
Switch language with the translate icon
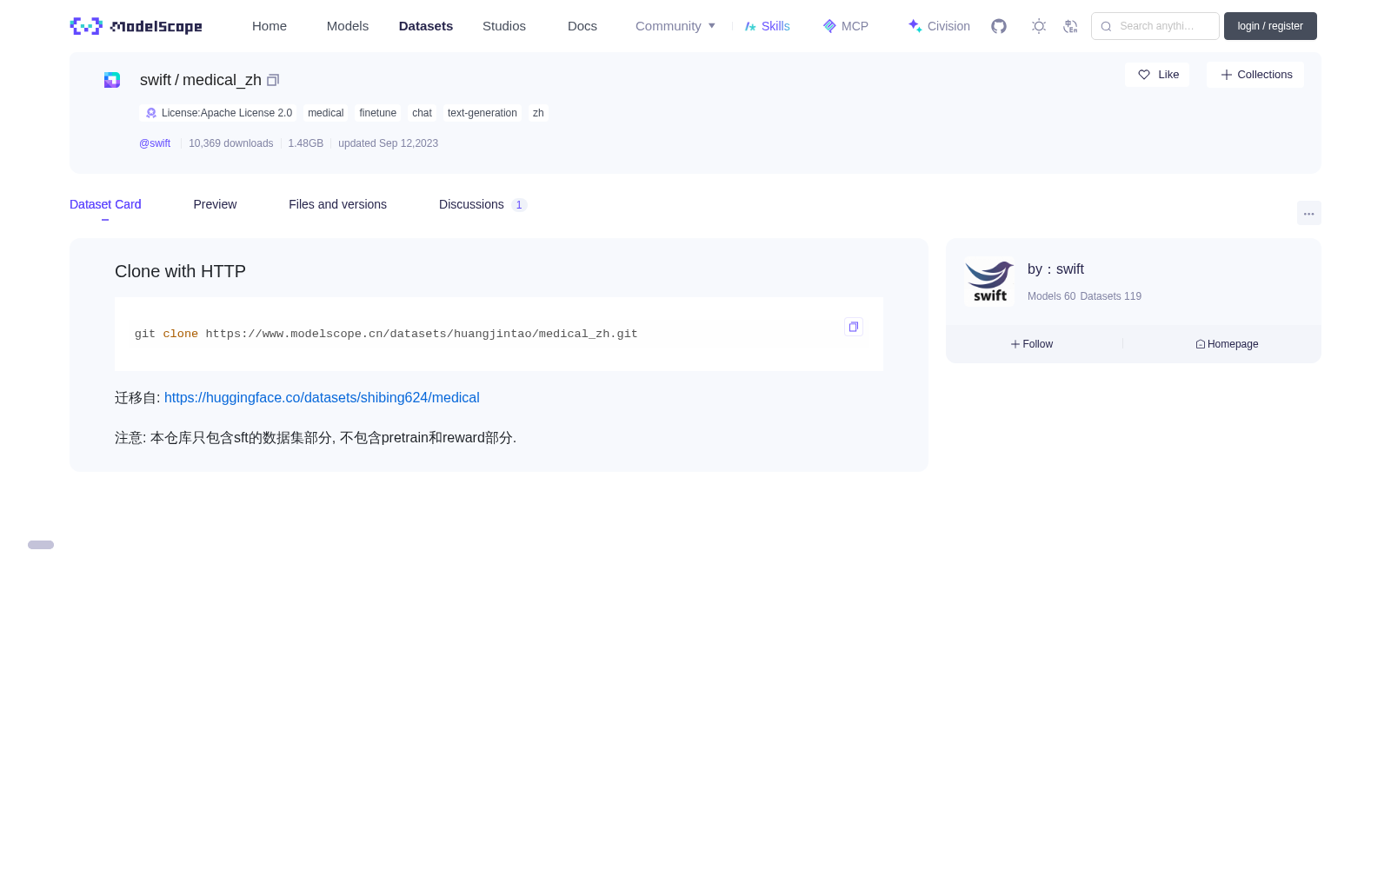tap(1070, 26)
